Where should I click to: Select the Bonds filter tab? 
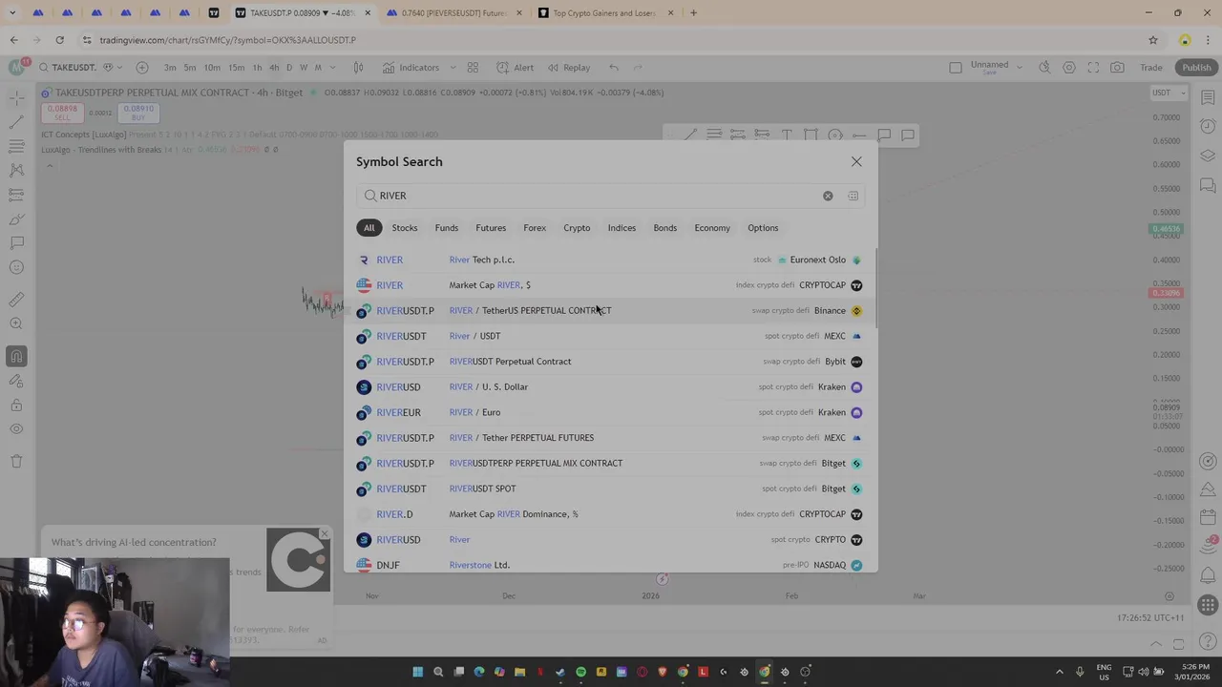[x=664, y=228]
